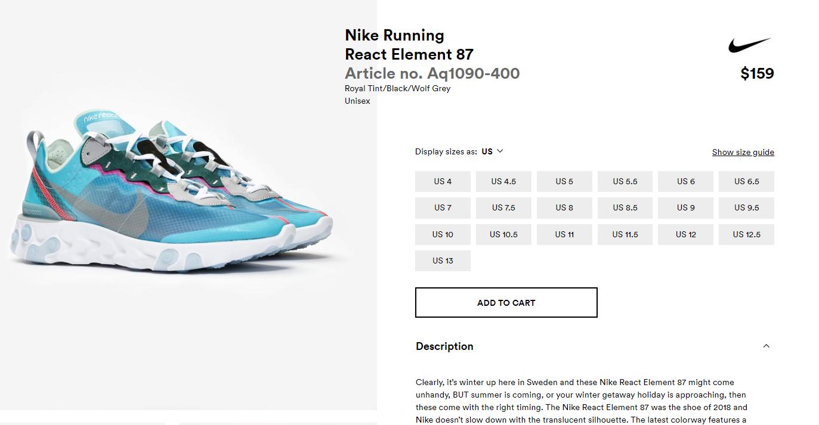Select size US 4
Image resolution: width=819 pixels, height=425 pixels.
[443, 181]
